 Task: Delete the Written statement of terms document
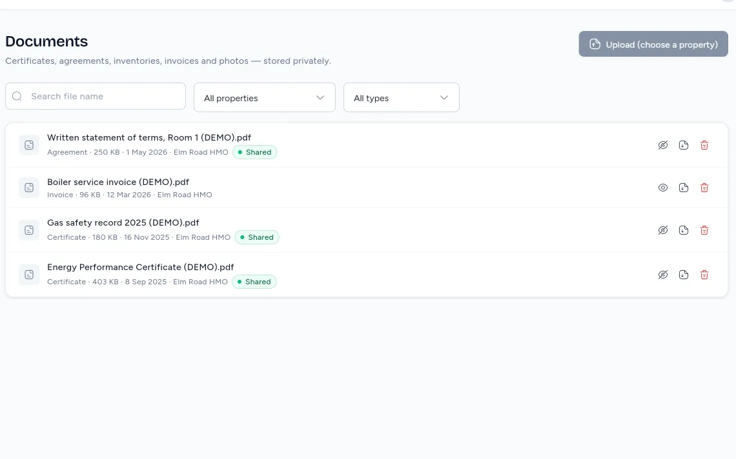click(704, 145)
